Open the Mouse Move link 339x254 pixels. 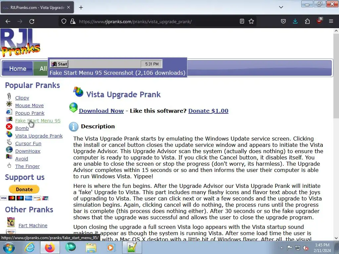tap(29, 106)
